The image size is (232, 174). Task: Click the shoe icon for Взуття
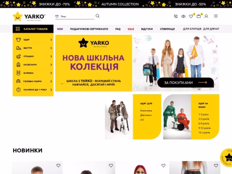(18, 48)
